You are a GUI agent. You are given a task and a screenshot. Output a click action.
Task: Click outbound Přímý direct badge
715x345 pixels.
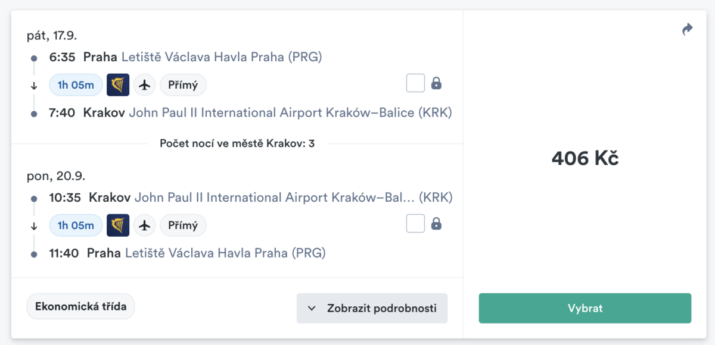click(183, 85)
